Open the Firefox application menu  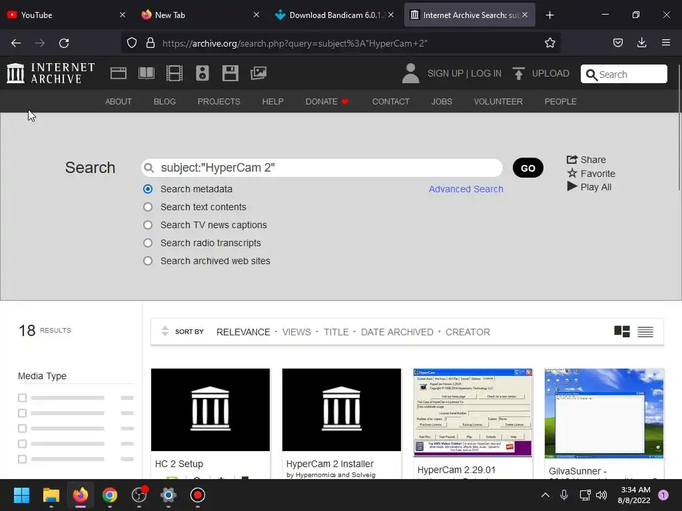pos(666,43)
